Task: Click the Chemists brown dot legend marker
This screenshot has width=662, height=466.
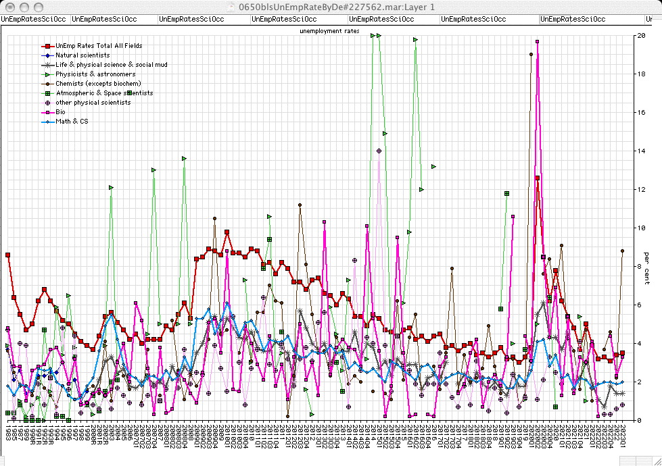Action: click(x=47, y=84)
